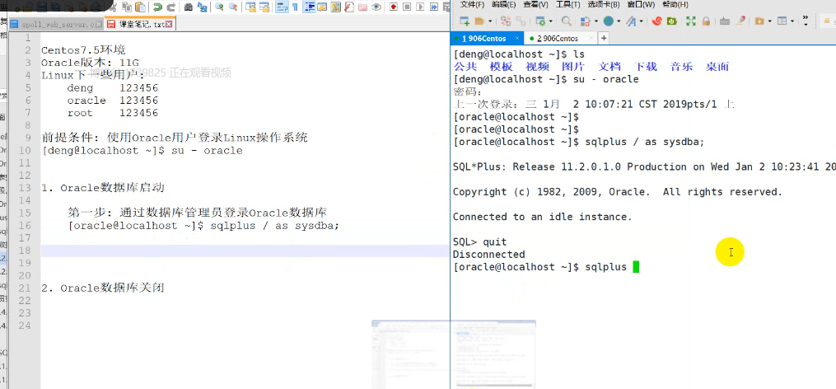Open the 选项卡(B) menu
The height and width of the screenshot is (389, 836).
pos(604,4)
